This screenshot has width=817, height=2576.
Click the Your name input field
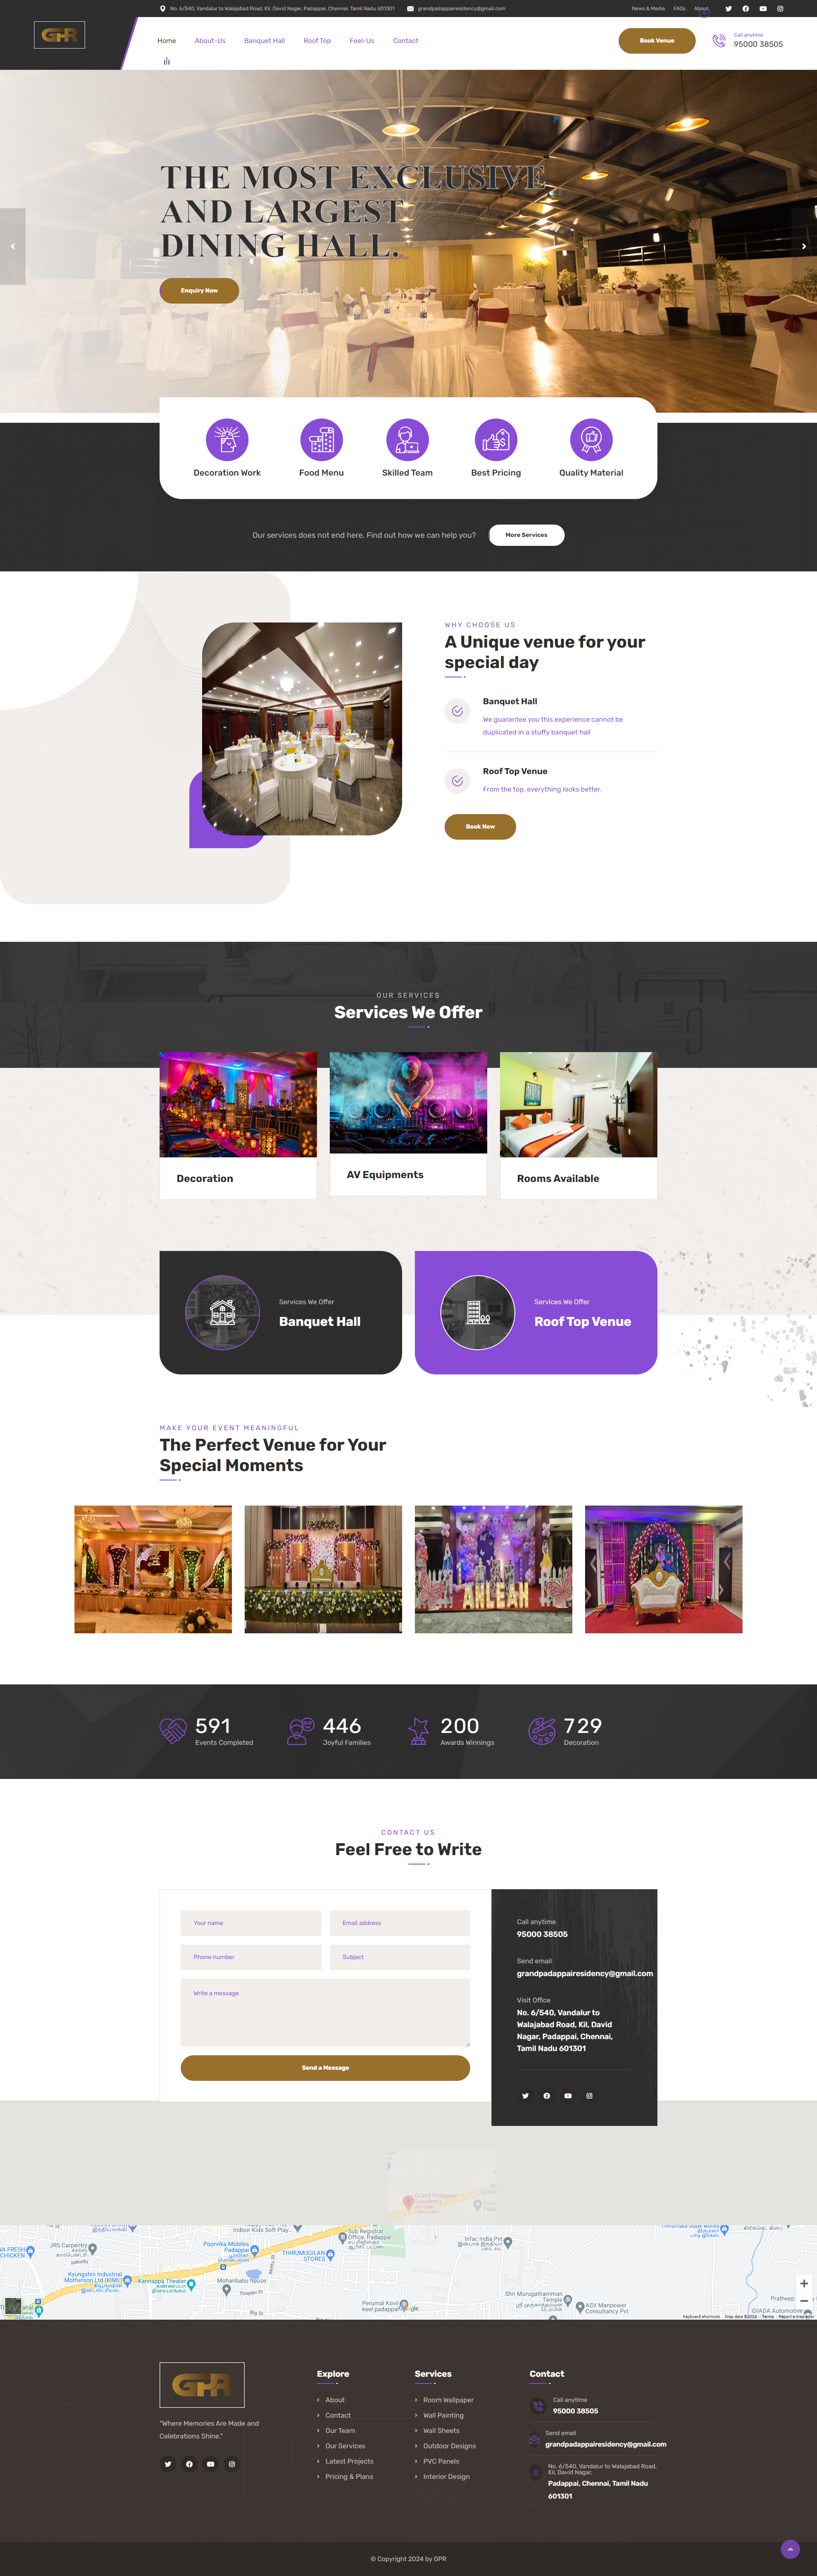[251, 1922]
